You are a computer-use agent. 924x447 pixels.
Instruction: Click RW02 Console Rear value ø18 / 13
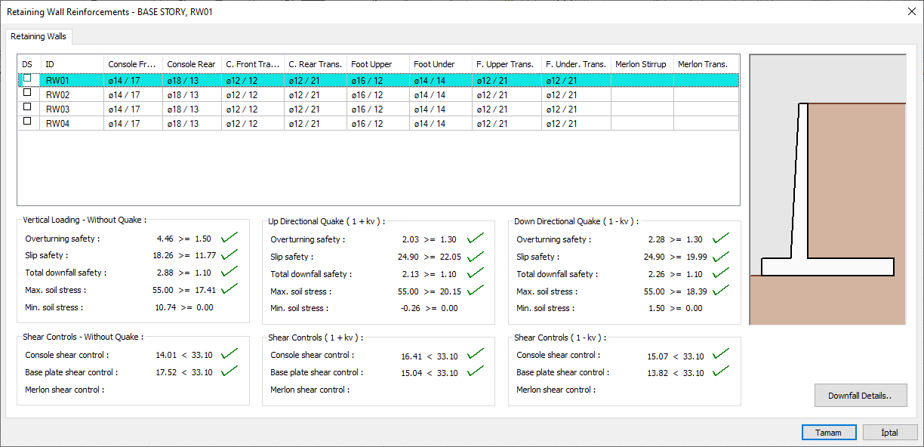point(183,95)
